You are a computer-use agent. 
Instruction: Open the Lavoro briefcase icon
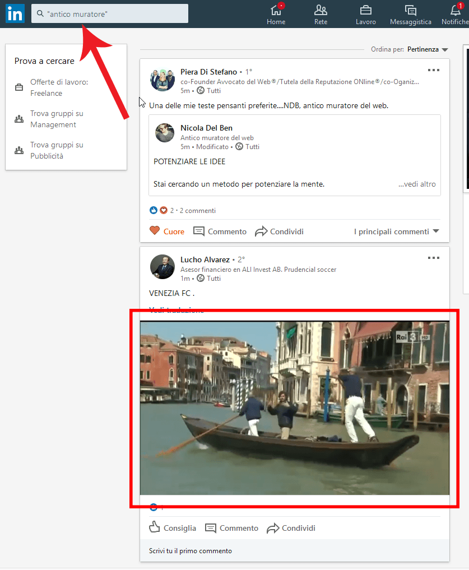pos(365,10)
